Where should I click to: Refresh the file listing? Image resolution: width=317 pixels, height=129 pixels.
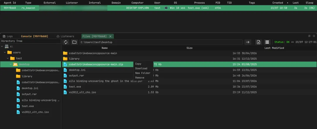(x=66, y=42)
